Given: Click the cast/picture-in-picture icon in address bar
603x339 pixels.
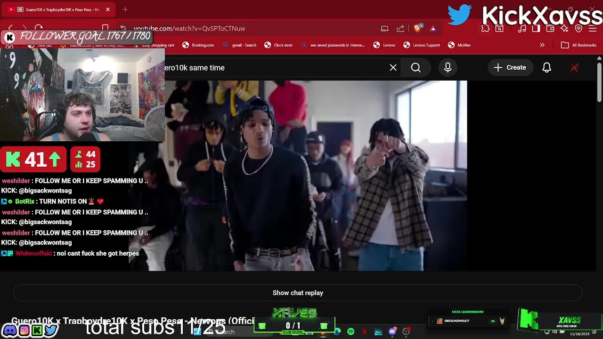Looking at the screenshot, I should [385, 29].
